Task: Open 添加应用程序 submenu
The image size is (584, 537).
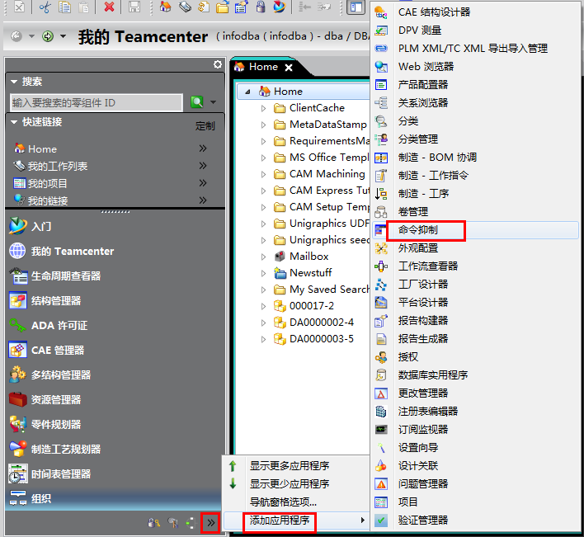Action: 296,521
